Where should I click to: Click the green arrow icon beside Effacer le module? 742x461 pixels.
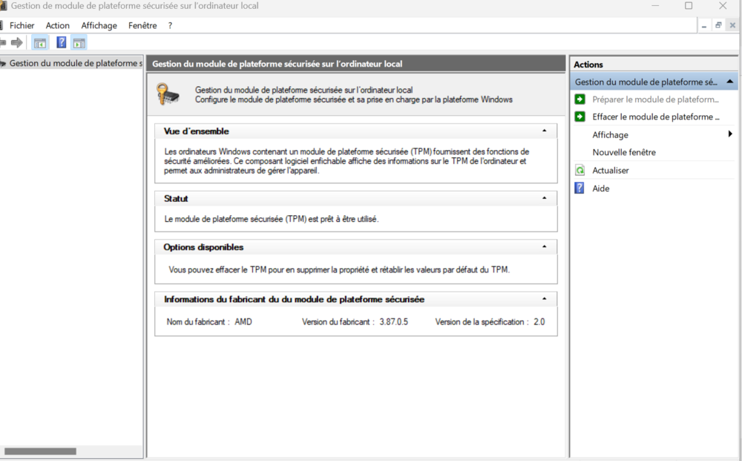[580, 117]
